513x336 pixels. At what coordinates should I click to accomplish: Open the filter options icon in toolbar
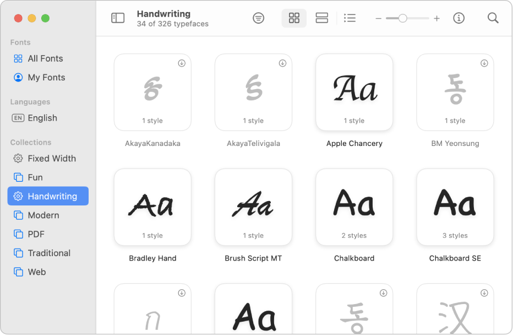click(x=259, y=18)
